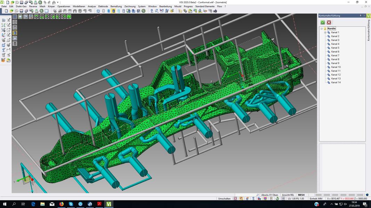Image resolution: width=371 pixels, height=208 pixels.
Task: Open the quick access toolbar dropdown arrow
Action: pyautogui.click(x=58, y=2)
